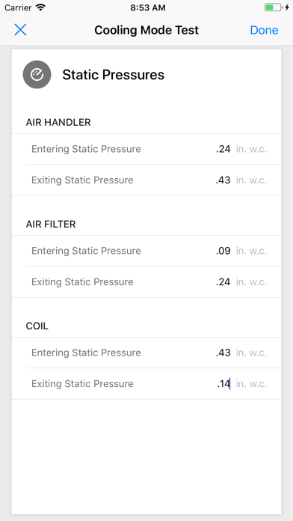Tap the Static Pressures gauge icon
The width and height of the screenshot is (293, 521).
pos(37,74)
